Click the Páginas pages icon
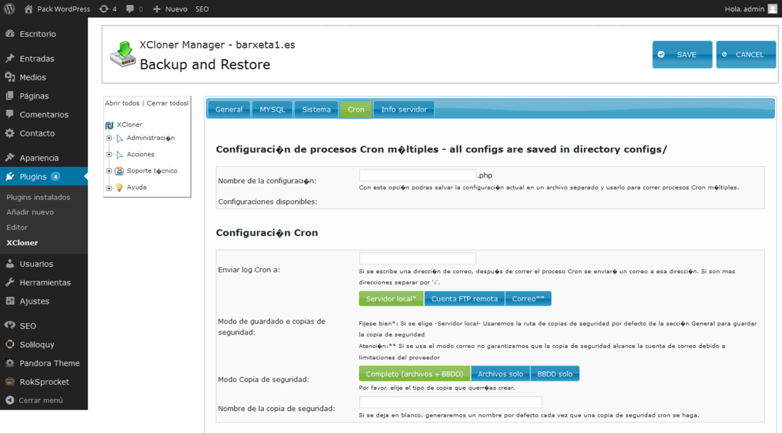The height and width of the screenshot is (433, 782). coord(10,96)
